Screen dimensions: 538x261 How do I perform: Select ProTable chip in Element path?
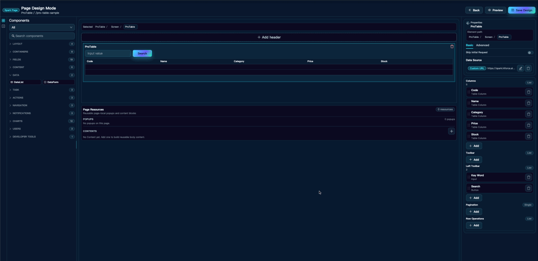coord(504,37)
